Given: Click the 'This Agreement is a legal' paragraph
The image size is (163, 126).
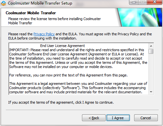Looking at the screenshot, I should pyautogui.click(x=78, y=88).
